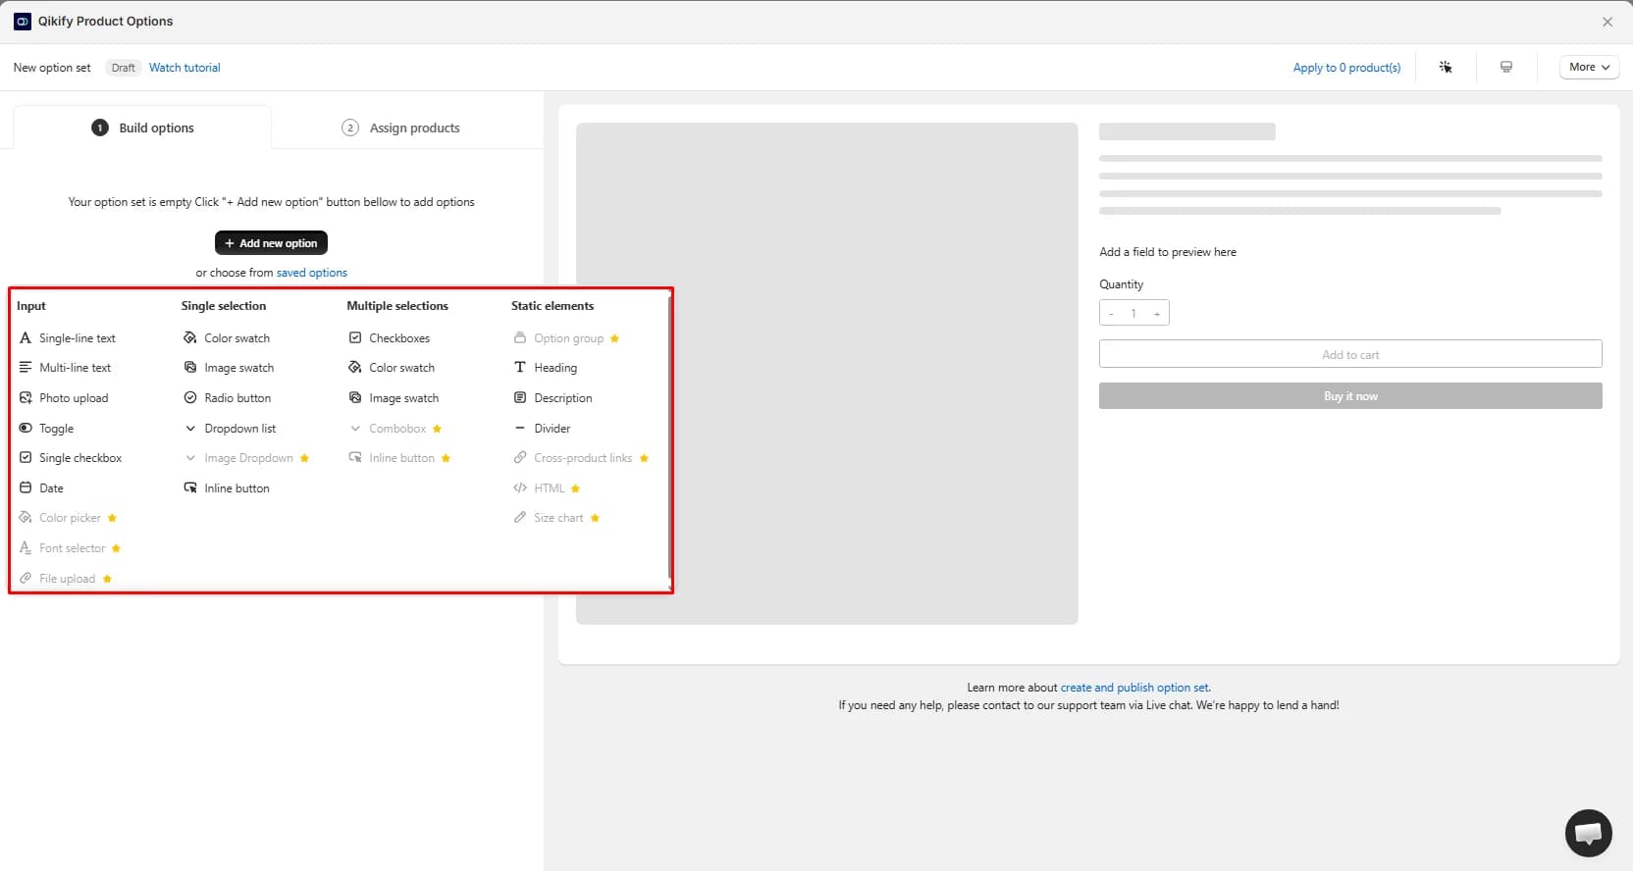
Task: Decrease quantity with the minus button
Action: pos(1111,314)
